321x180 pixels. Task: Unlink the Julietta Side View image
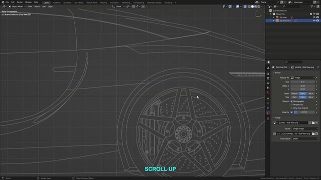[316, 122]
